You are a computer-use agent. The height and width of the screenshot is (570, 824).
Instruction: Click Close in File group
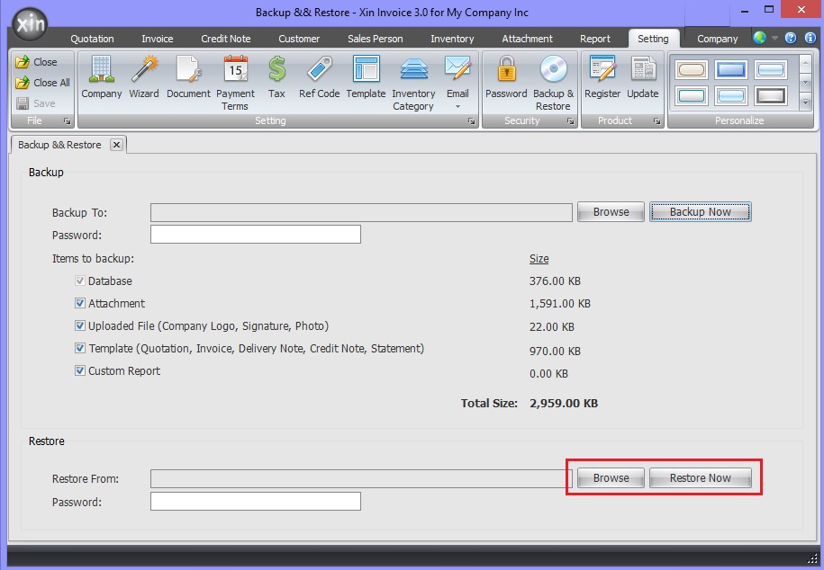tap(36, 62)
